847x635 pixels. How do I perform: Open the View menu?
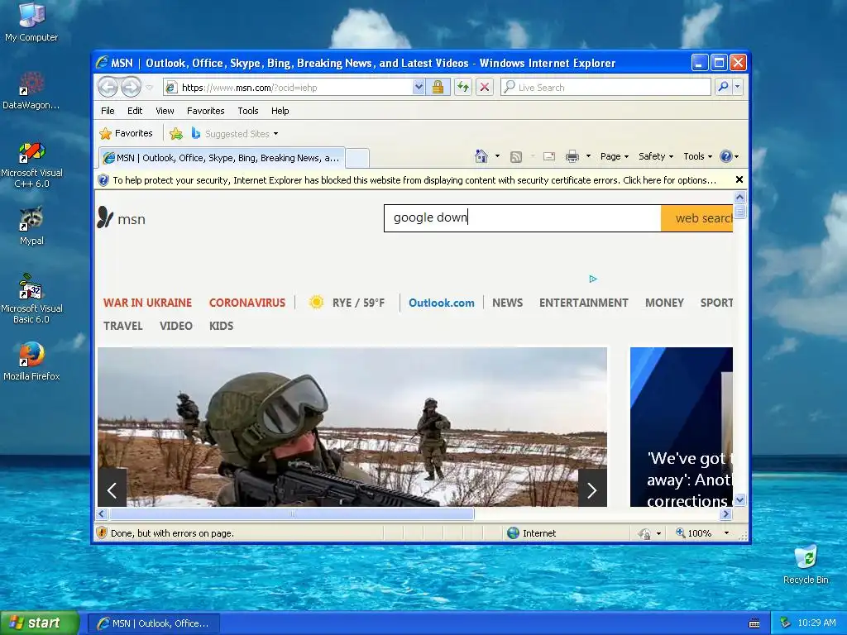tap(165, 111)
